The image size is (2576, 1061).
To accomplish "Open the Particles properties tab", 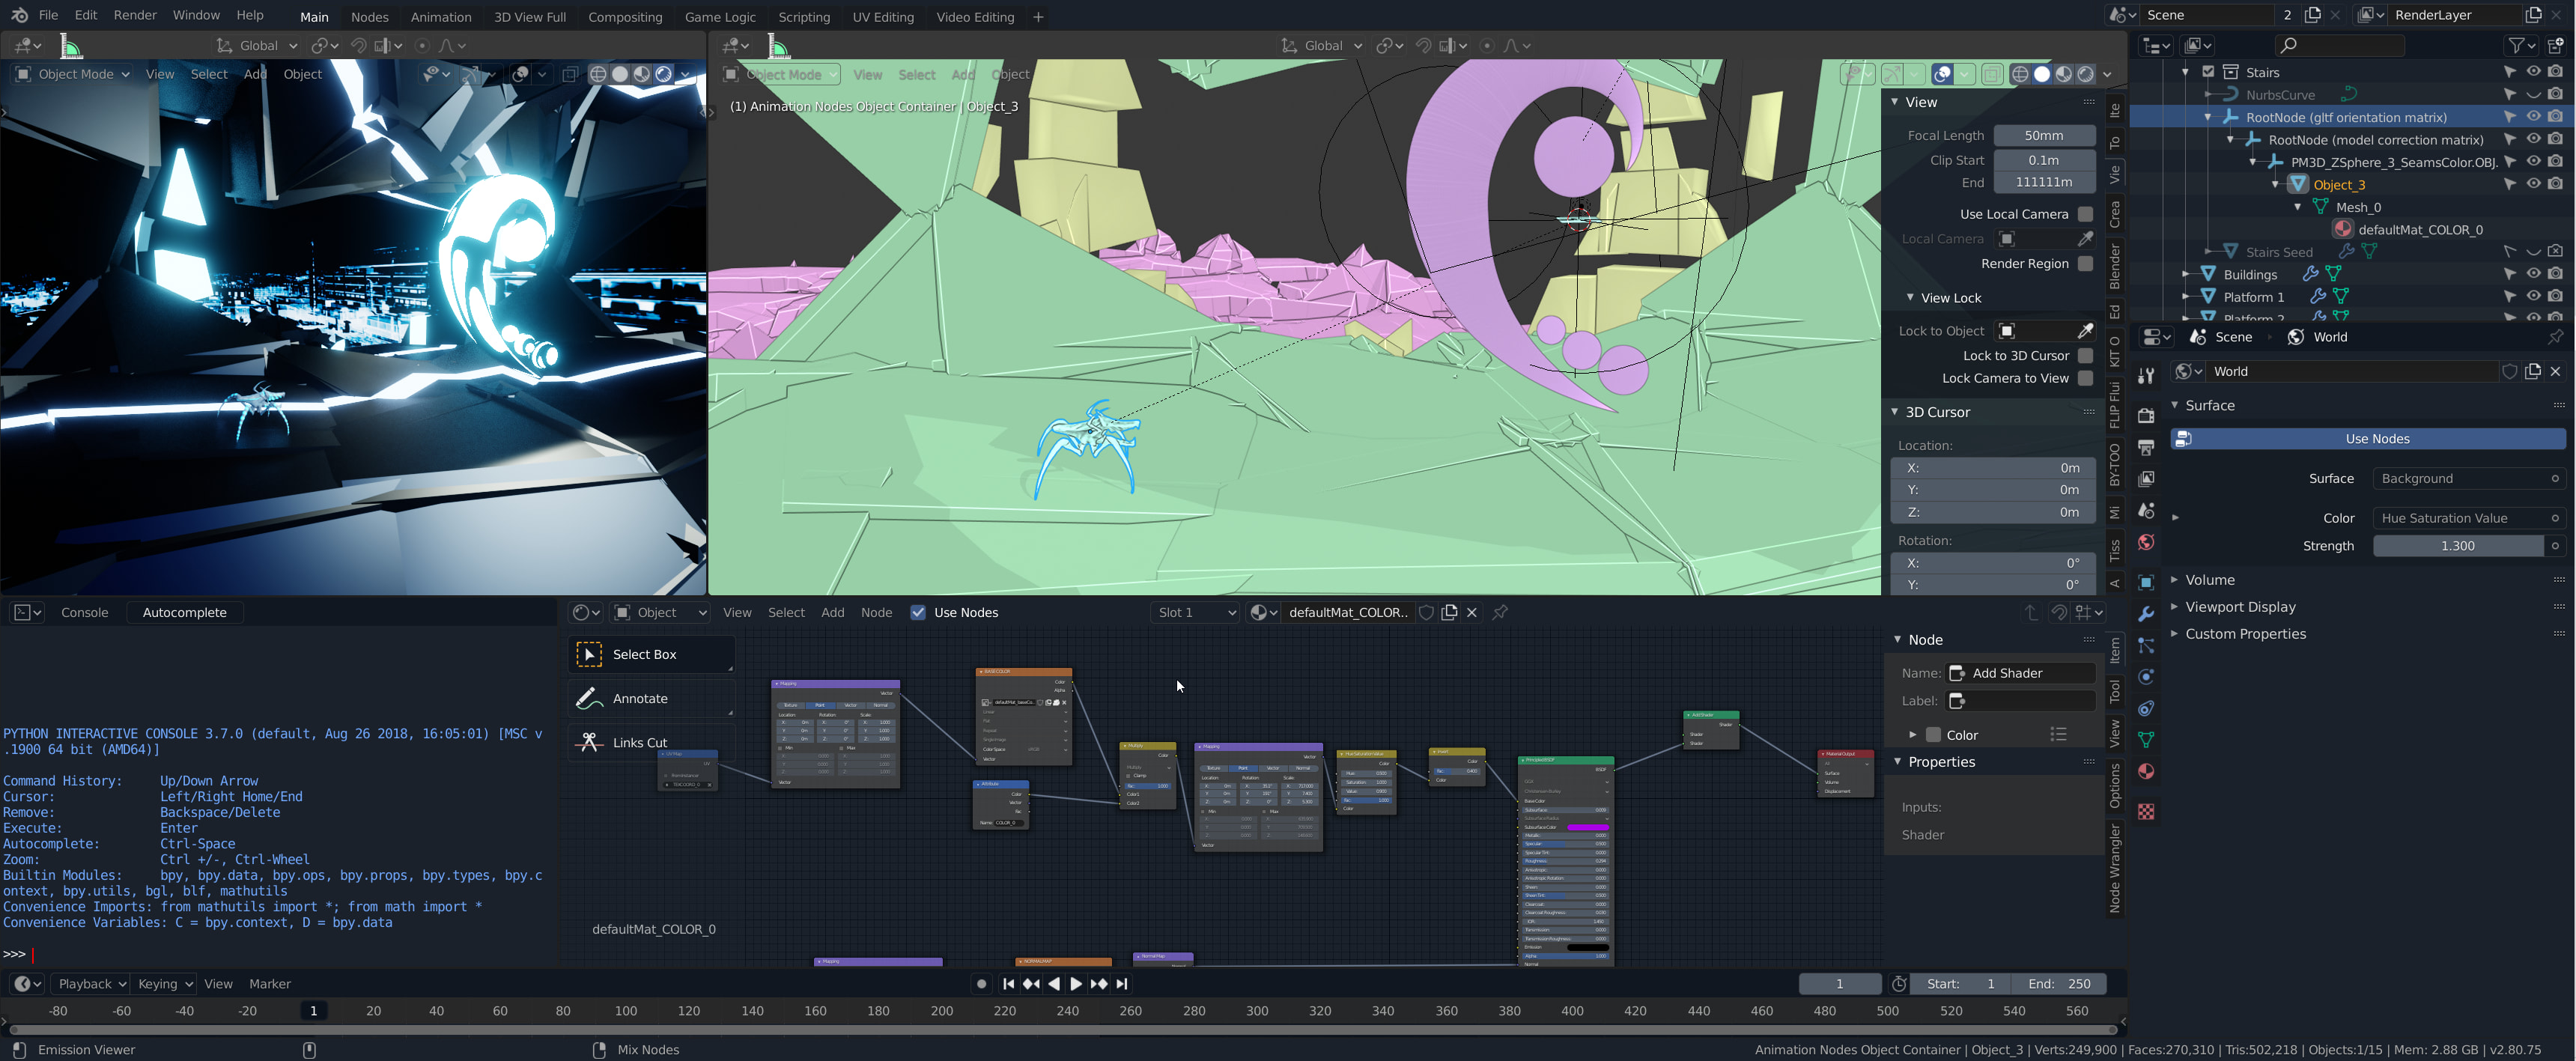I will tap(2145, 646).
